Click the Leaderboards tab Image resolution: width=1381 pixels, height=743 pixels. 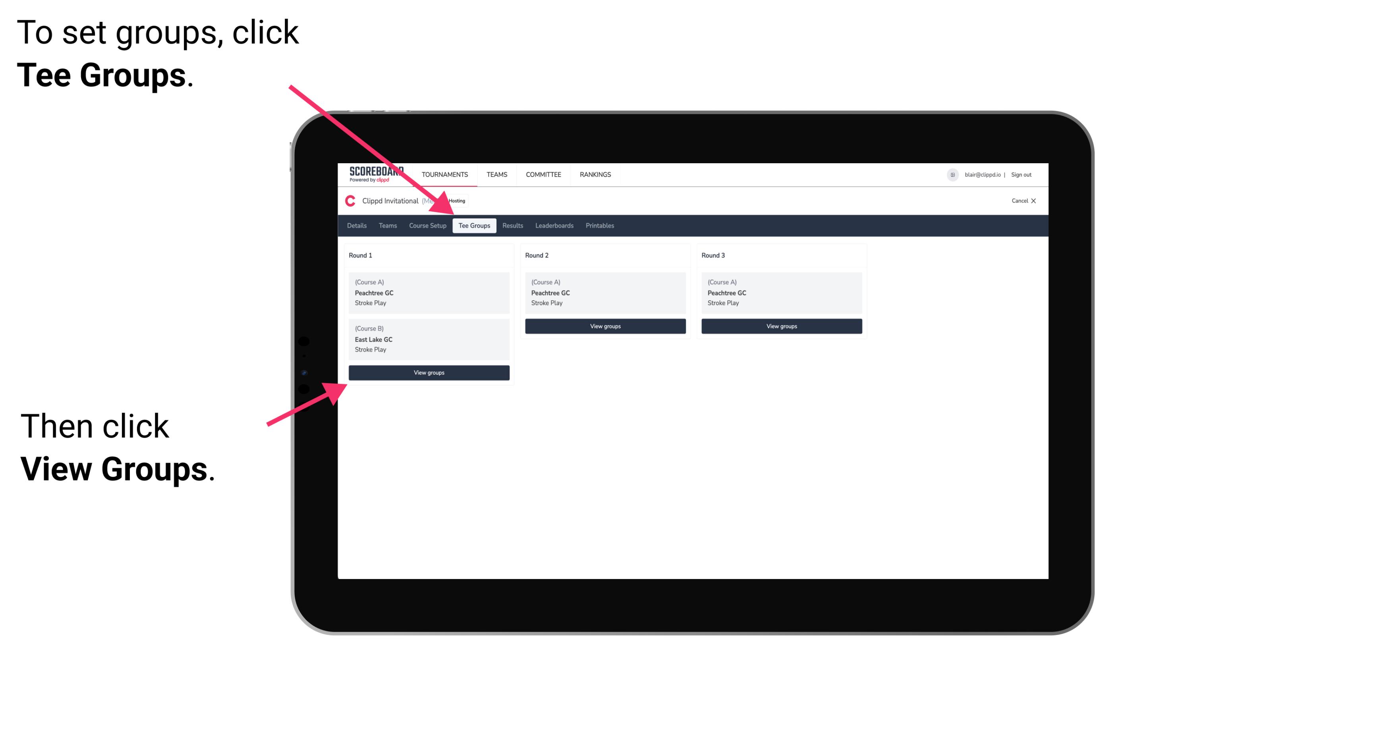pos(554,226)
